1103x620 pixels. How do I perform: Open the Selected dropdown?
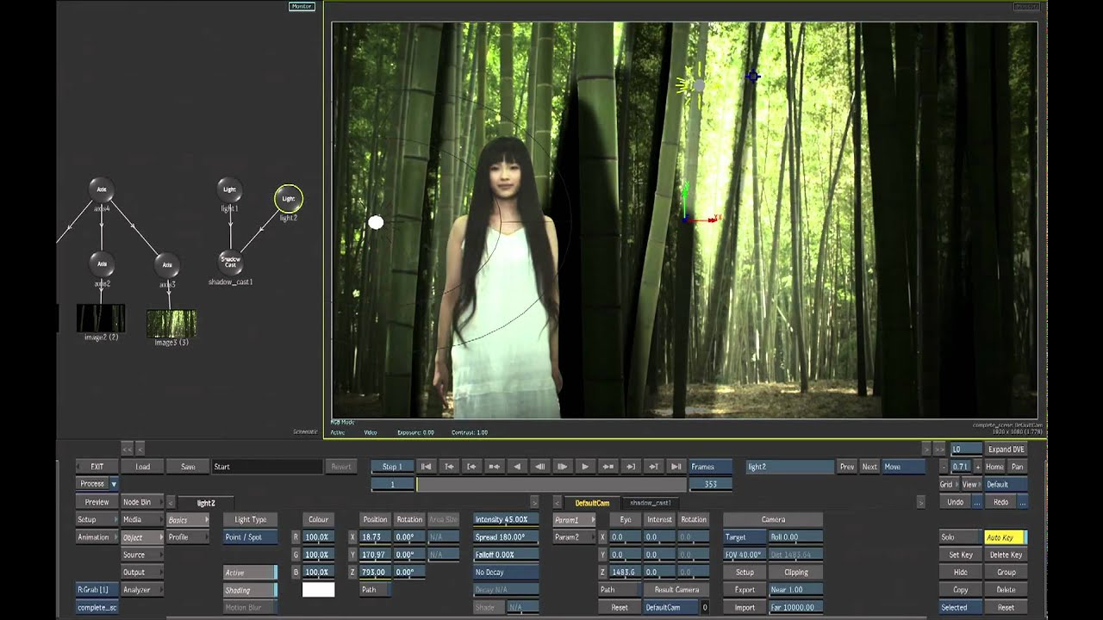[x=960, y=608]
